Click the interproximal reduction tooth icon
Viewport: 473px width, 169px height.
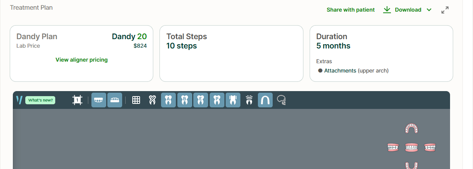coord(233,100)
